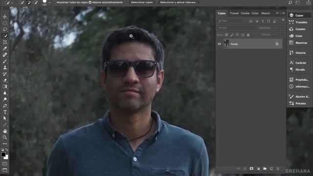
Task: Enable 'Muestrear todas las capas' checkbox
Action: coord(54,2)
